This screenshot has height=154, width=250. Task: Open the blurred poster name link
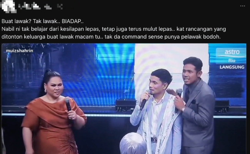tap(29, 6)
